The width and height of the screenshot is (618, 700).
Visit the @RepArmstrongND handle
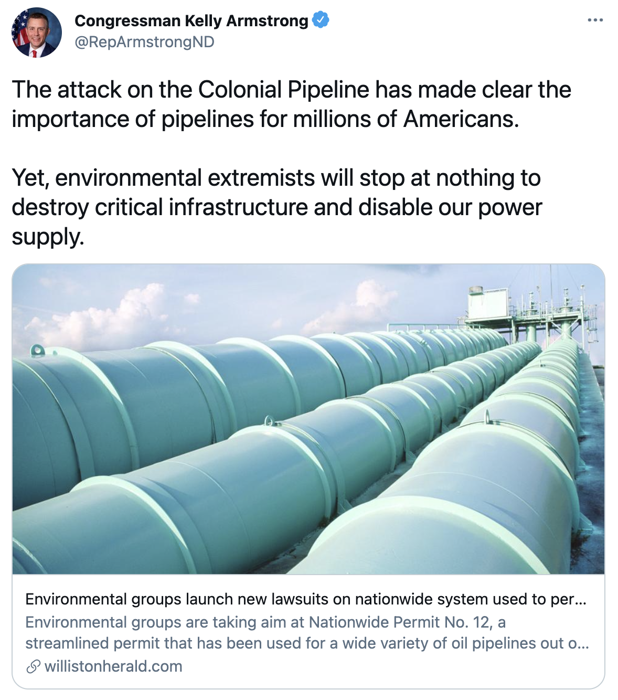145,42
